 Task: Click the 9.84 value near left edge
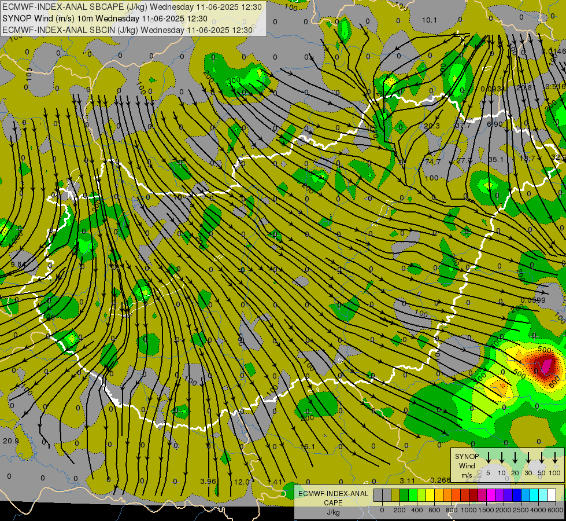click(x=18, y=265)
